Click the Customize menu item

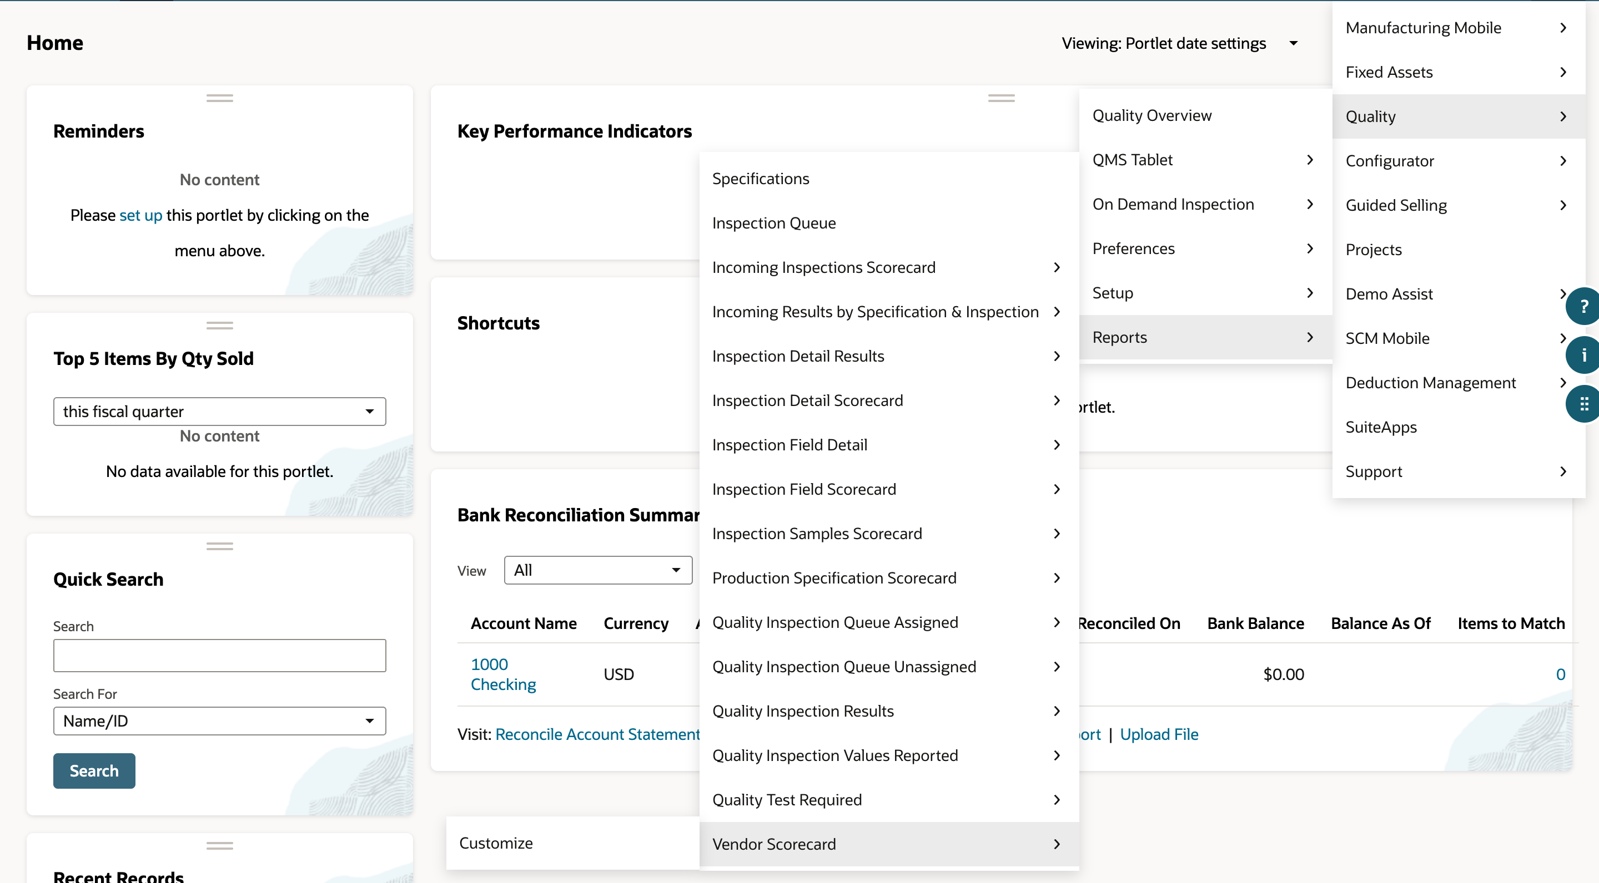pyautogui.click(x=573, y=843)
